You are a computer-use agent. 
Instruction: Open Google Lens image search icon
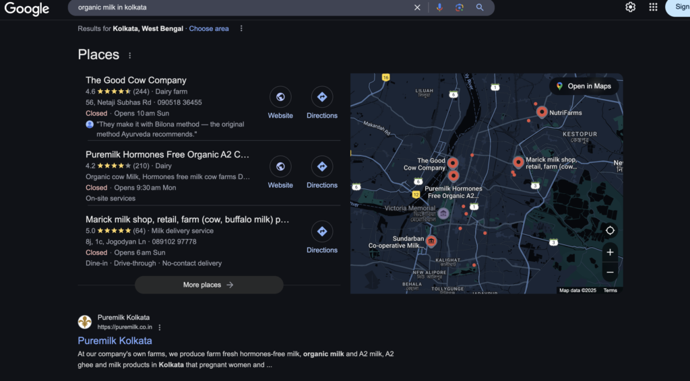pyautogui.click(x=460, y=7)
